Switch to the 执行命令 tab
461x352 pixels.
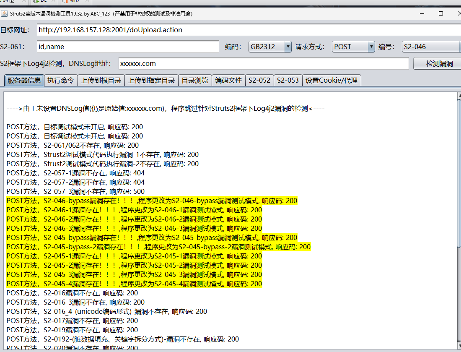coord(61,81)
